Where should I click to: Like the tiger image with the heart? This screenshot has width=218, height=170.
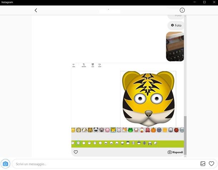point(76,152)
